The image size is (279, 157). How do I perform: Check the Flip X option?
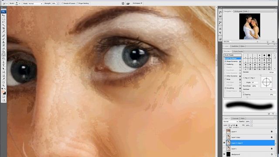(244, 78)
